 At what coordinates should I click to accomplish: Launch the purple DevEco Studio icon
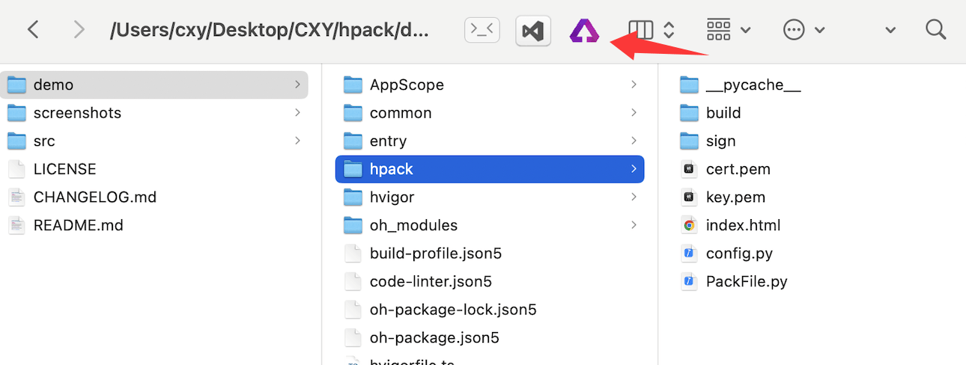tap(584, 31)
